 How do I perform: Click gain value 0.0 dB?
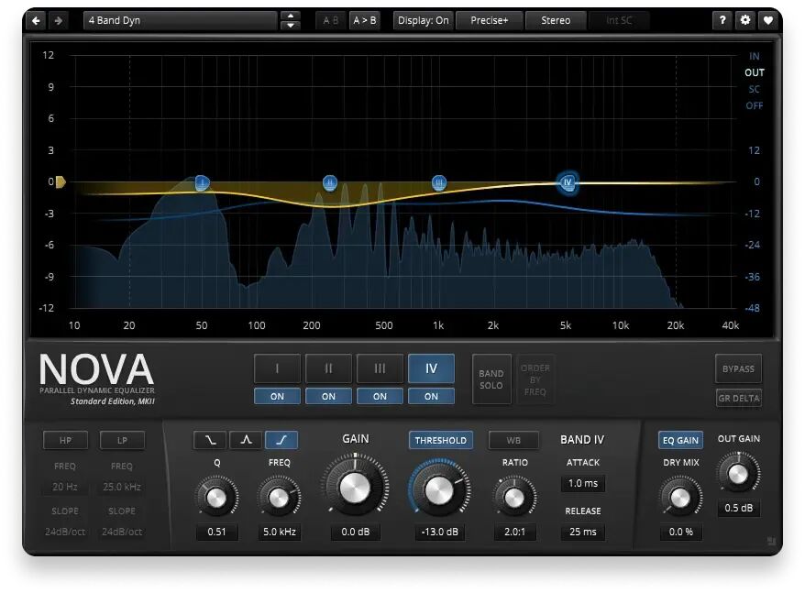coord(355,532)
